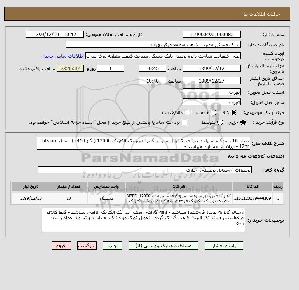The image size is (299, 290).
Task: Click the واحد شمارش column header
Action: pyautogui.click(x=106, y=186)
